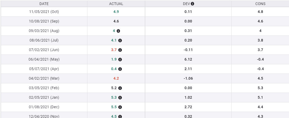Click the info icon beside January's 5.3

pos(120,98)
